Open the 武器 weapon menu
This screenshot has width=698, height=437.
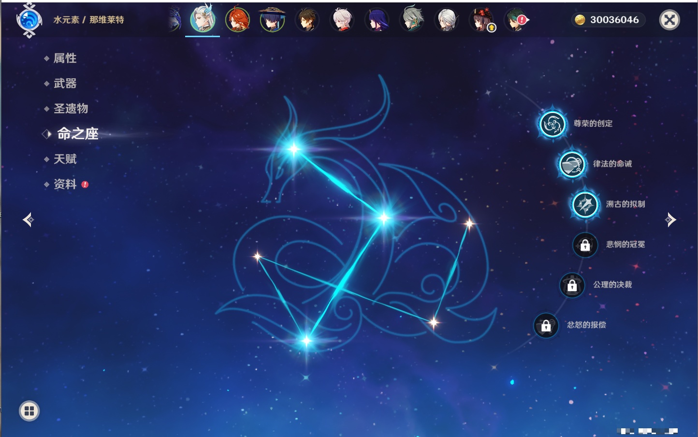pyautogui.click(x=65, y=84)
